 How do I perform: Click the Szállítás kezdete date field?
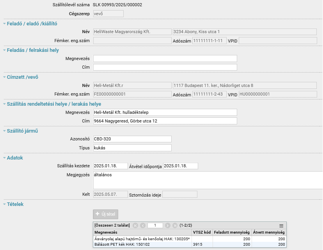point(110,166)
